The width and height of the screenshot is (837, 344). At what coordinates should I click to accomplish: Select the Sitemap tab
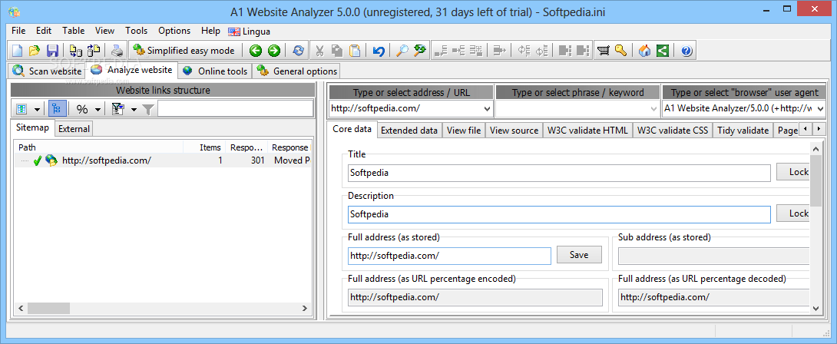pos(32,128)
